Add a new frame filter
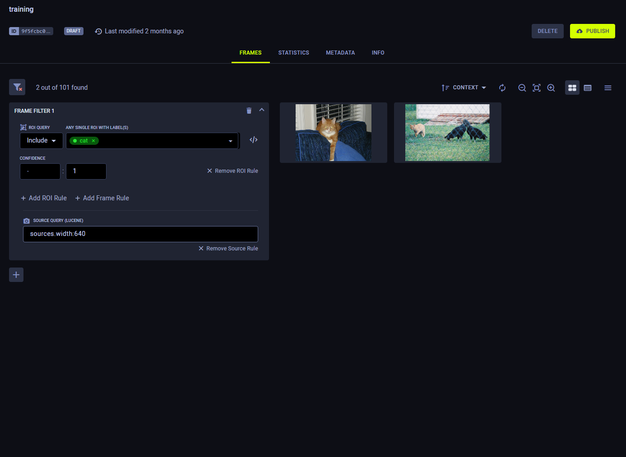 (x=16, y=275)
